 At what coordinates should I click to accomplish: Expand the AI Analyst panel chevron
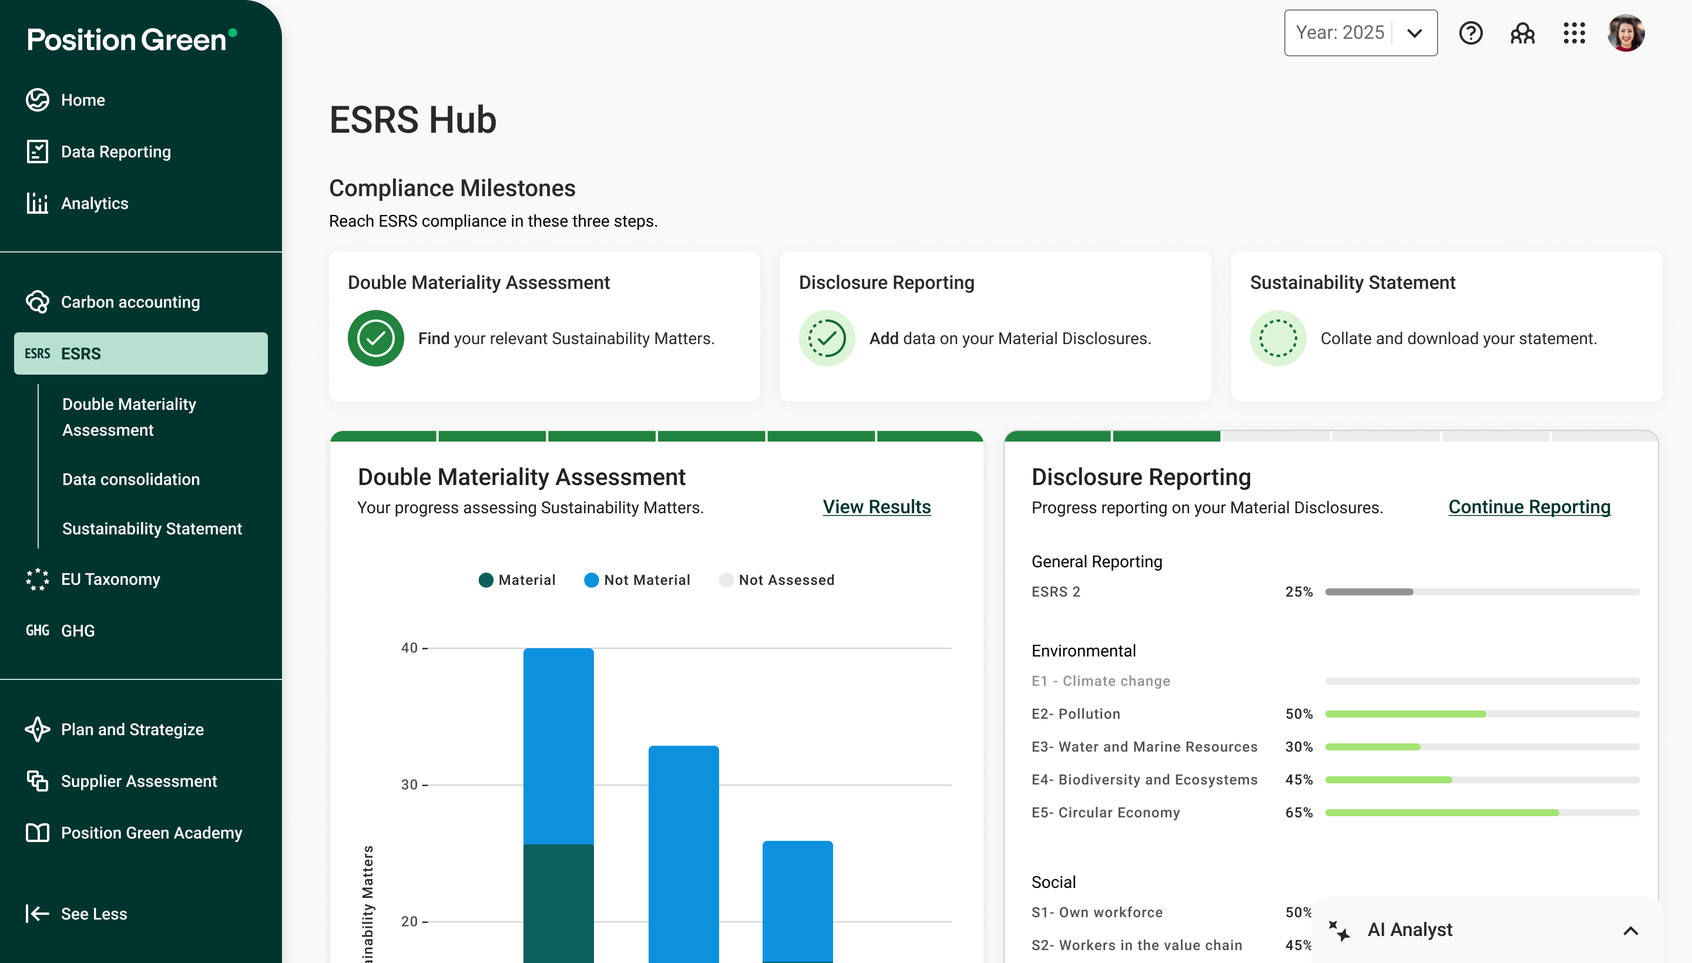[x=1630, y=931]
